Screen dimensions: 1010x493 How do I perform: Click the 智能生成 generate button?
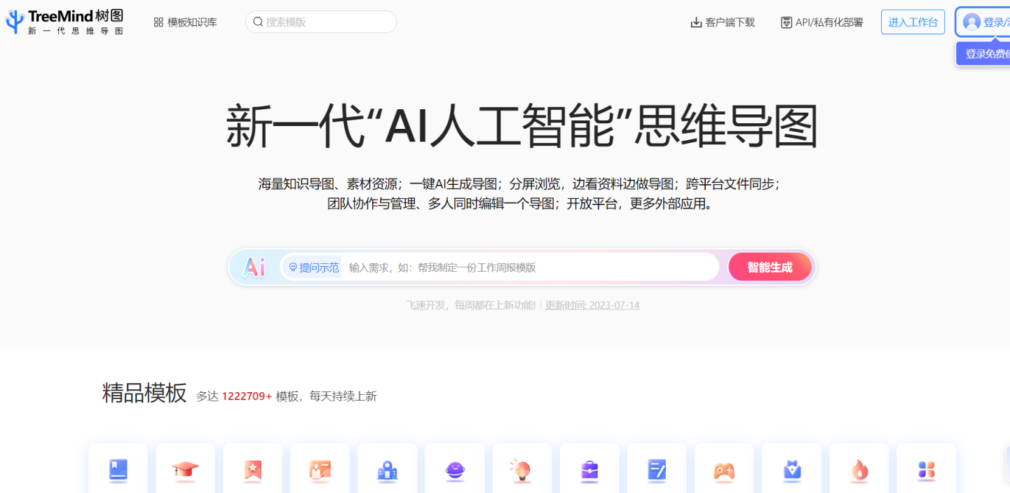coord(770,267)
